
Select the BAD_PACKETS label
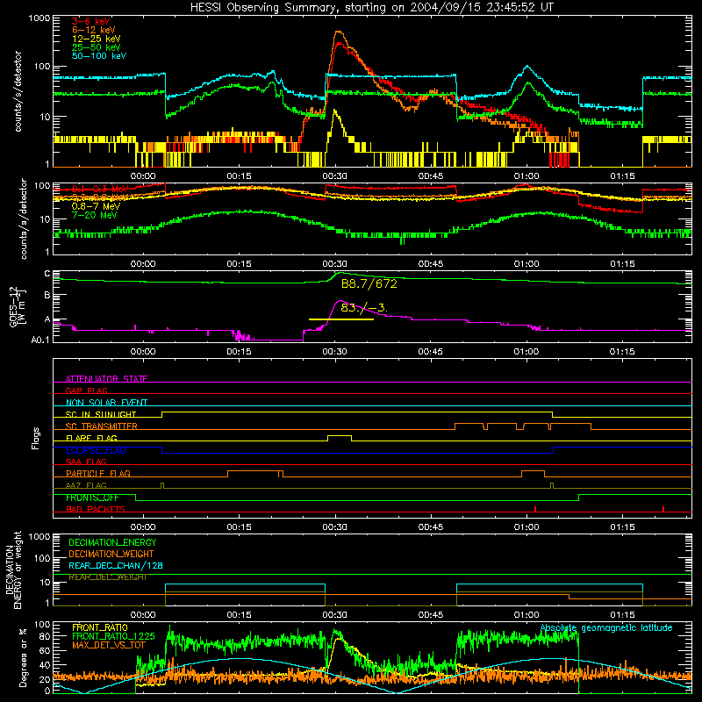[96, 509]
